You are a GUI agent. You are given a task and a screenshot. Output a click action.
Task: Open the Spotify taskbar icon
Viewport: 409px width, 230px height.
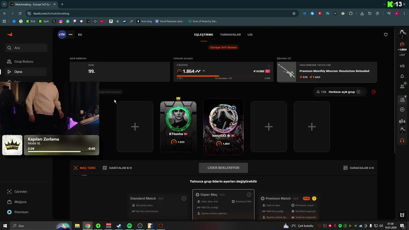pyautogui.click(x=129, y=226)
